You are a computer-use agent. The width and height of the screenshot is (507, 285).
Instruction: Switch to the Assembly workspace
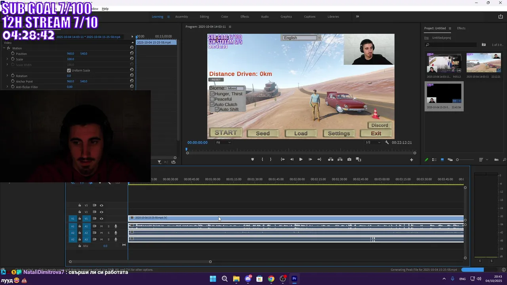[x=181, y=17]
